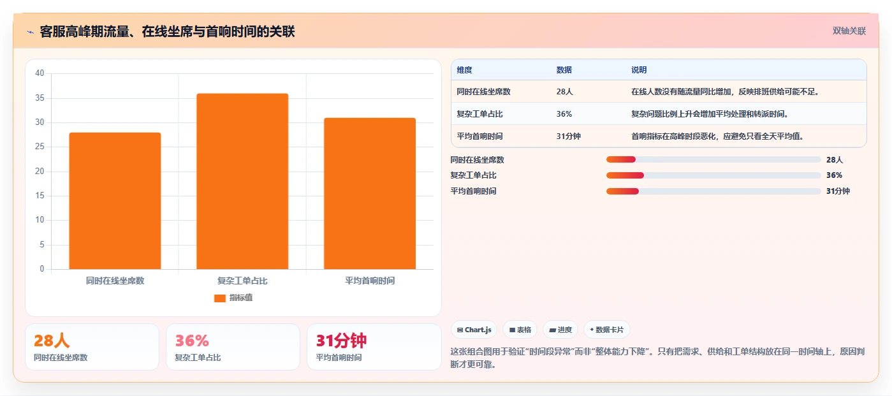Click the 平均首响时间 progress bar
The height and width of the screenshot is (396, 892).
(713, 191)
